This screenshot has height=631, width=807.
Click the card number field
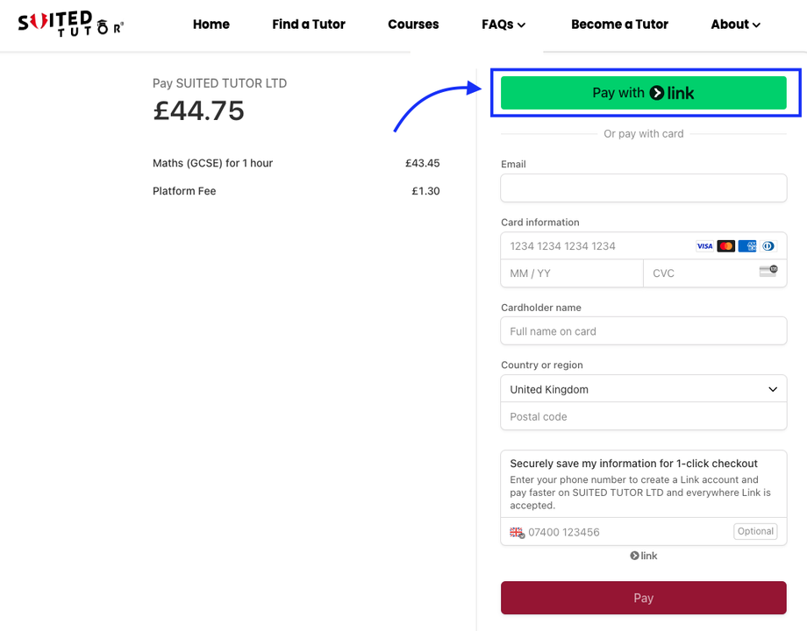coord(596,246)
